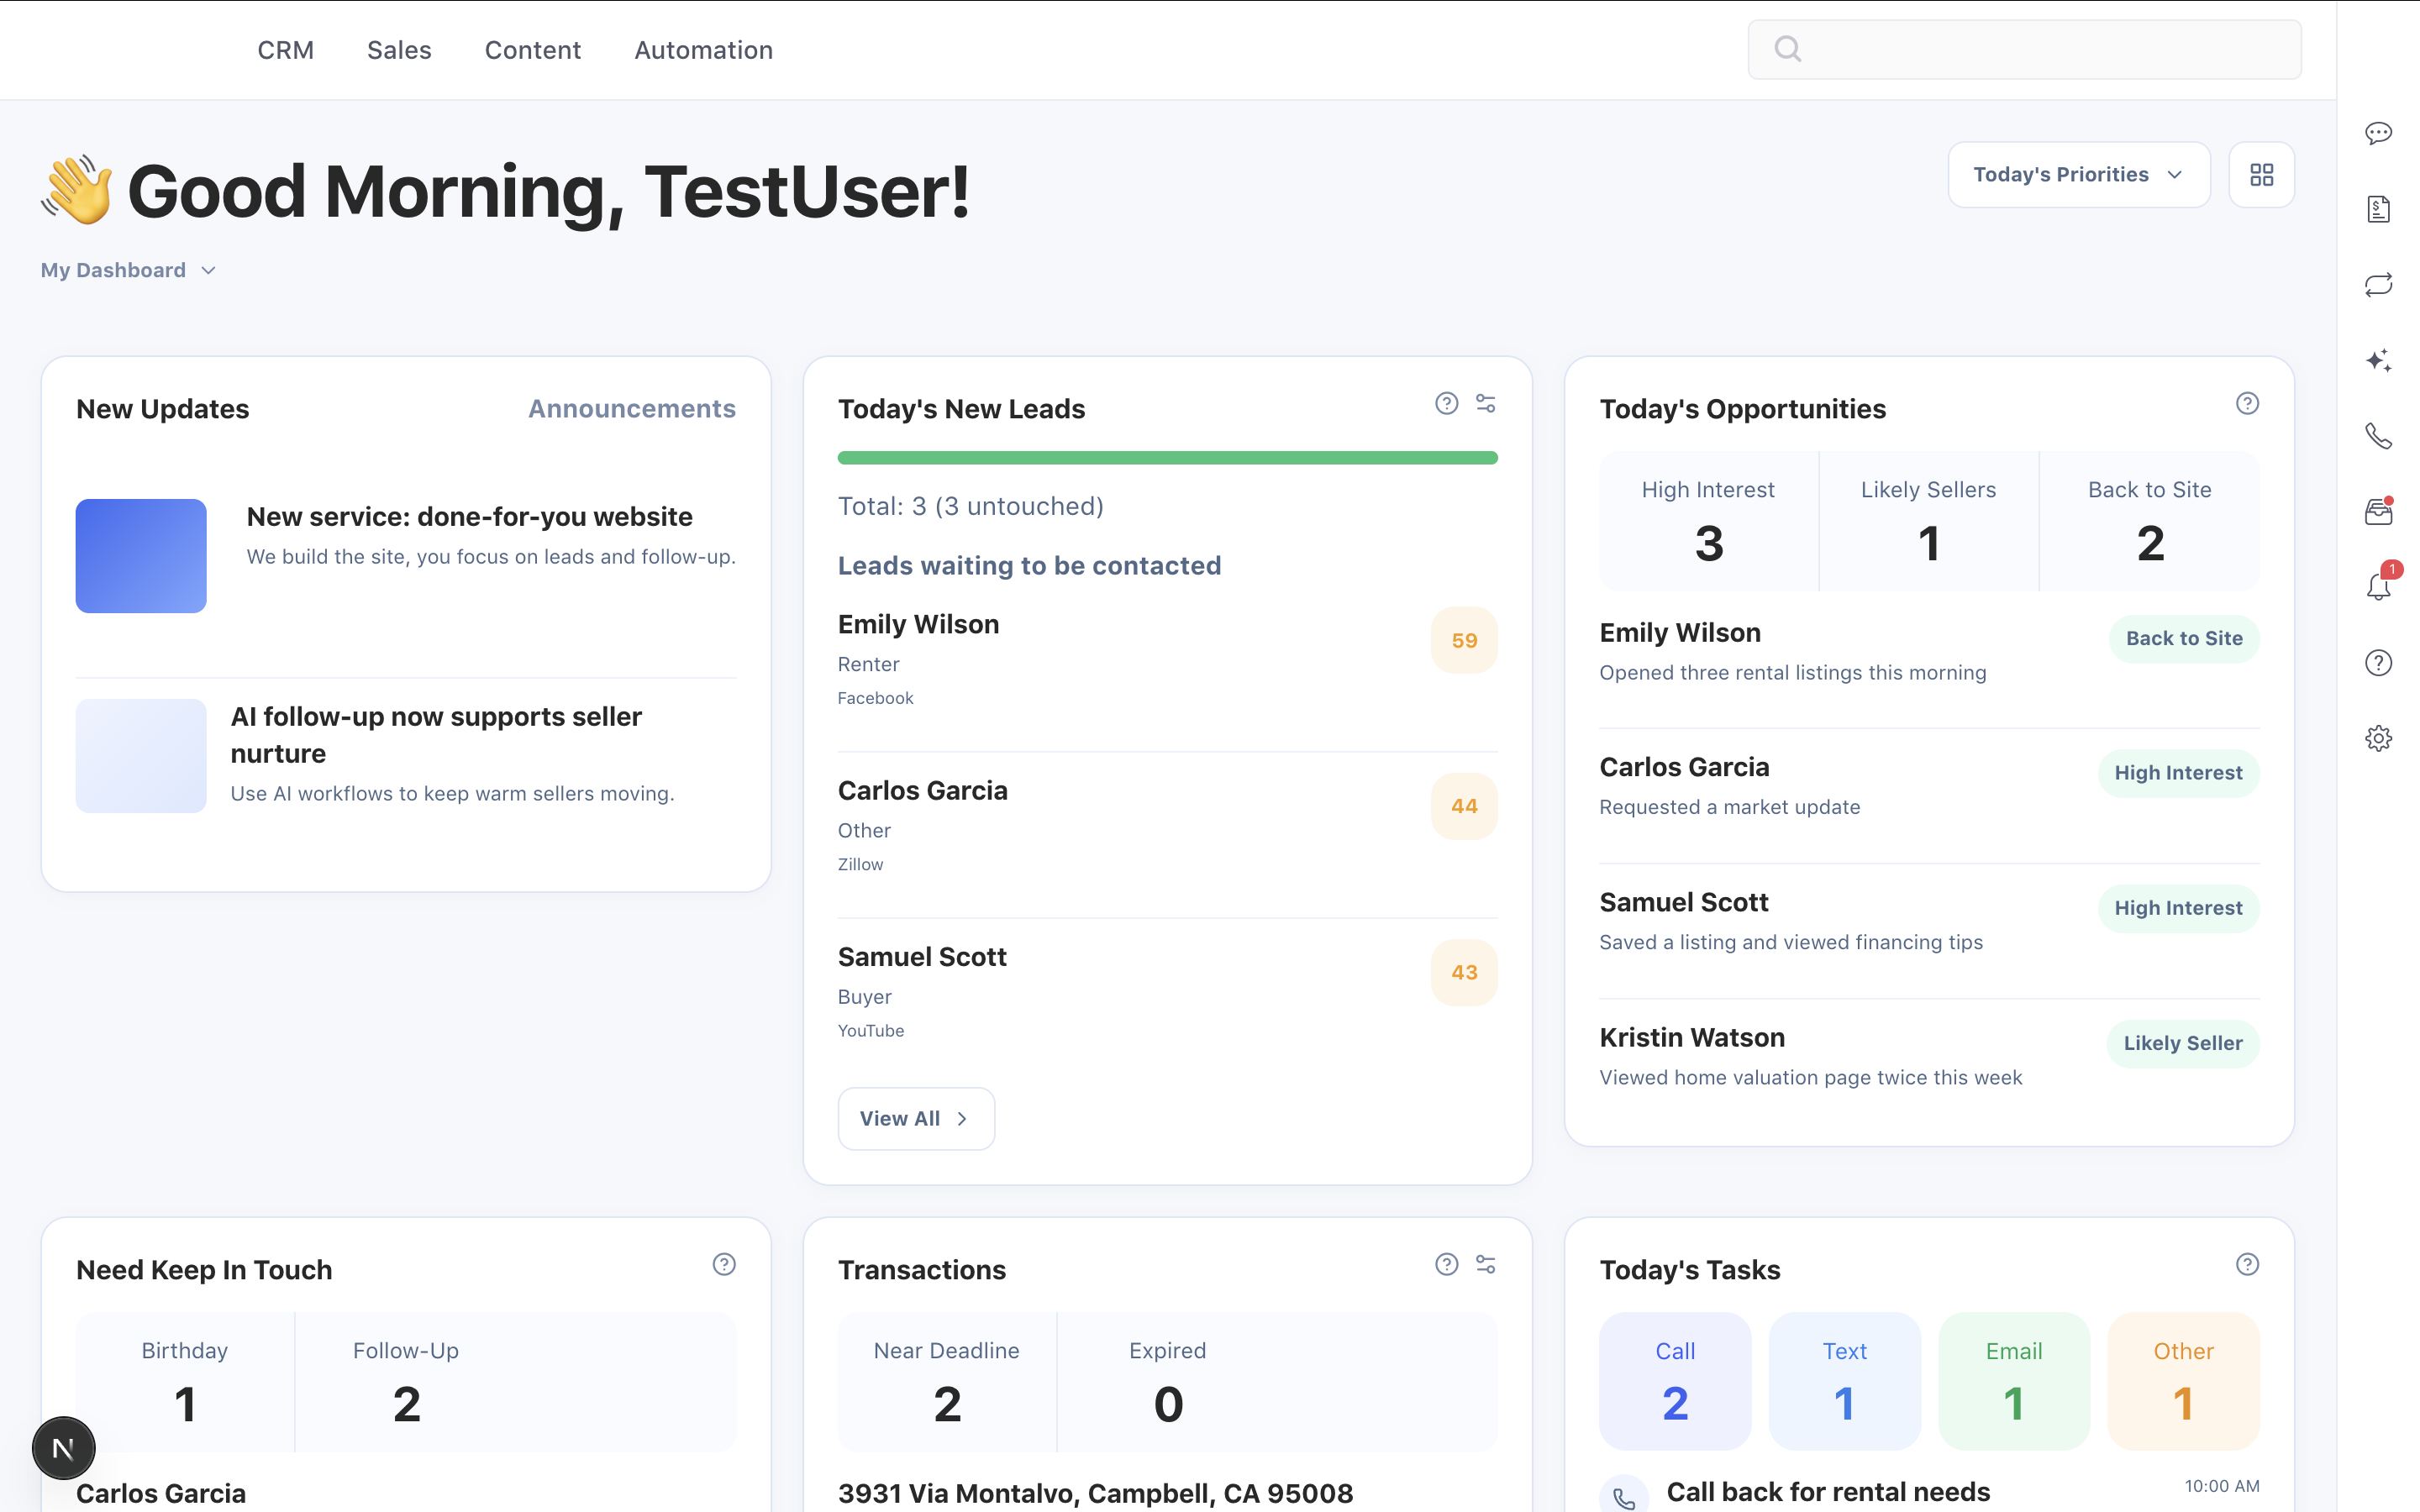
Task: Open the CRM menu
Action: (285, 50)
